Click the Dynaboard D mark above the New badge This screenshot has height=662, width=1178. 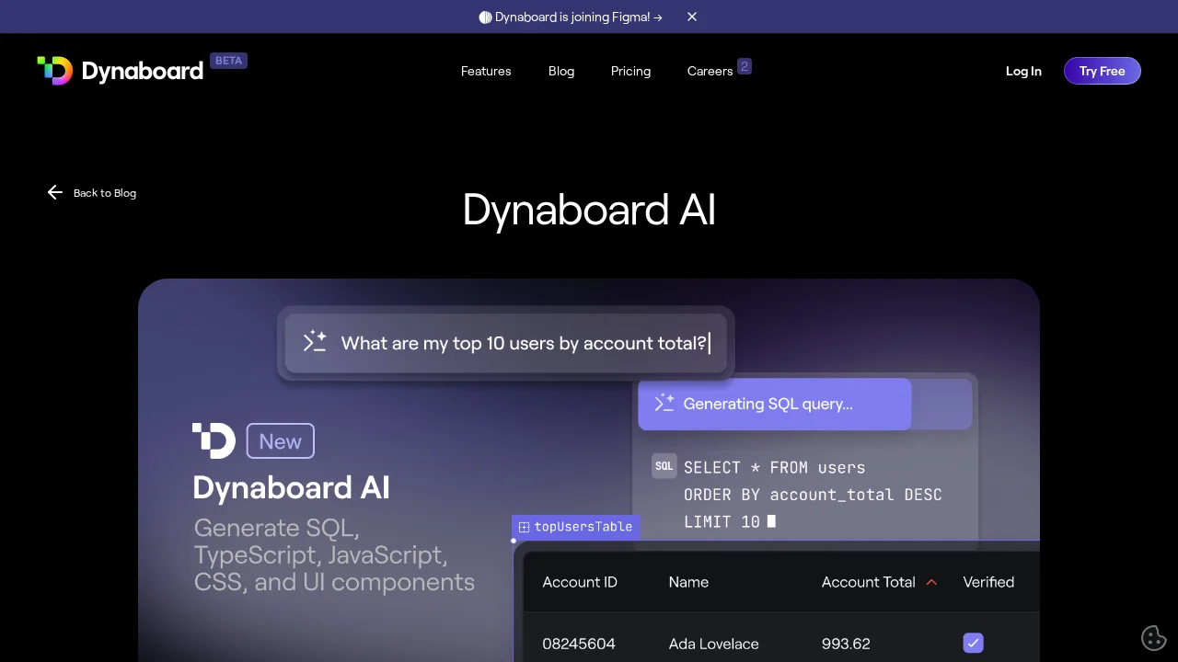point(214,440)
